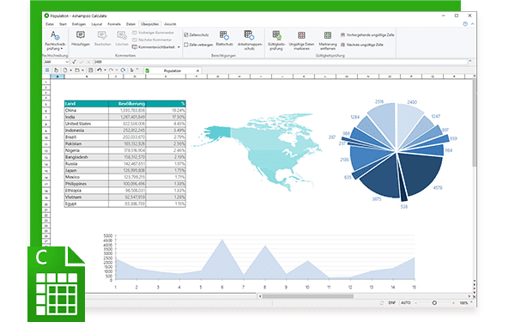The width and height of the screenshot is (515, 322).
Task: Click the zoom slider handle in status bar
Action: click(x=434, y=302)
